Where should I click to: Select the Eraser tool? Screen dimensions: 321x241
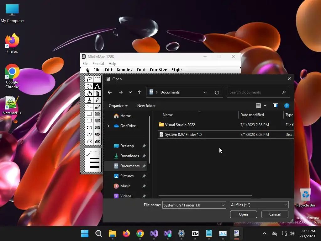[x=97, y=107]
